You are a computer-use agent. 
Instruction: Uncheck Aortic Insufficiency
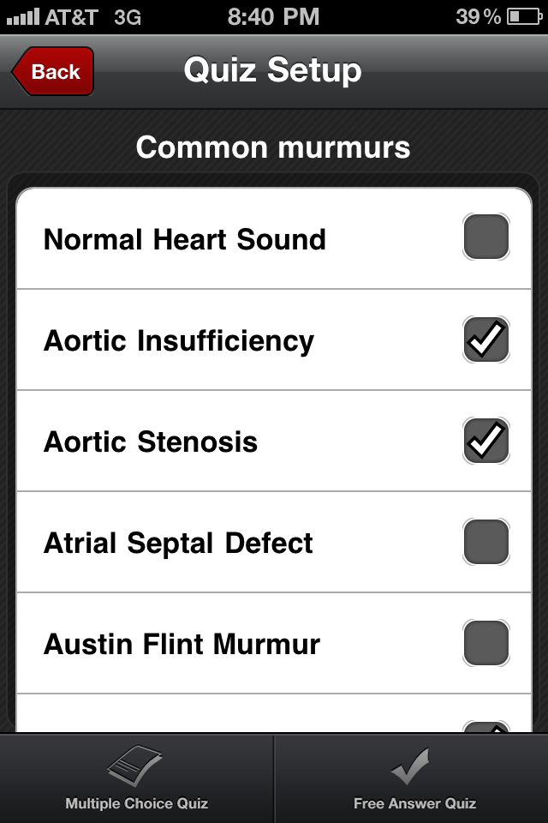(x=485, y=339)
